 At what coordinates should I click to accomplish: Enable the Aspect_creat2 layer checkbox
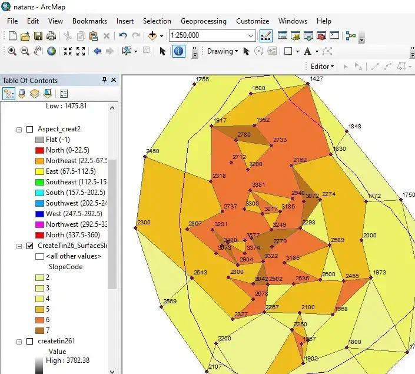(x=29, y=130)
